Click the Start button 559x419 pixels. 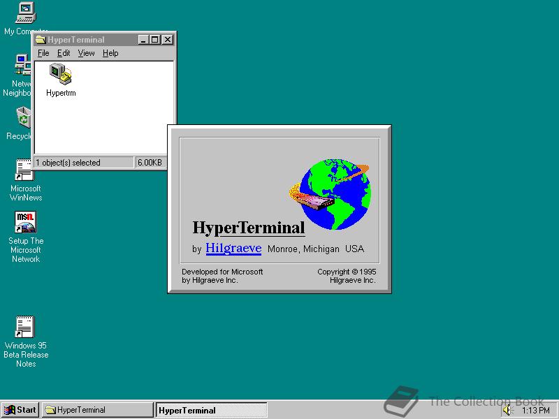coord(20,410)
